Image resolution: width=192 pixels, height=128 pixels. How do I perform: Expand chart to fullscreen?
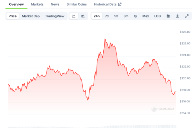click(187, 16)
